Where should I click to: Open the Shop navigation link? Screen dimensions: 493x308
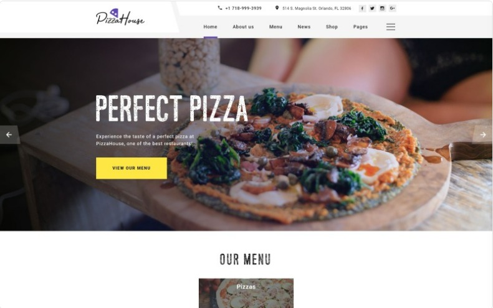pos(332,27)
